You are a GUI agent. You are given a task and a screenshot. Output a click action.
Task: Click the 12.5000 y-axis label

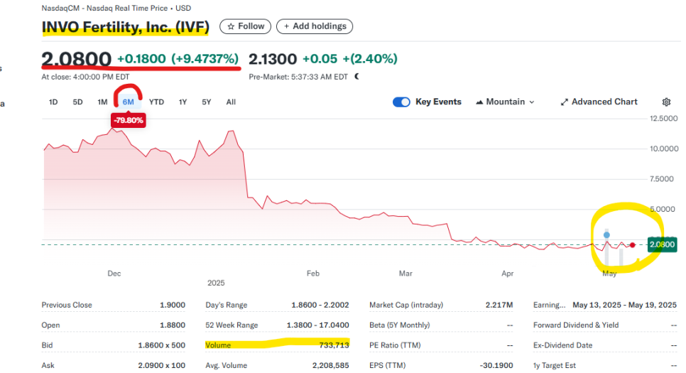[664, 119]
